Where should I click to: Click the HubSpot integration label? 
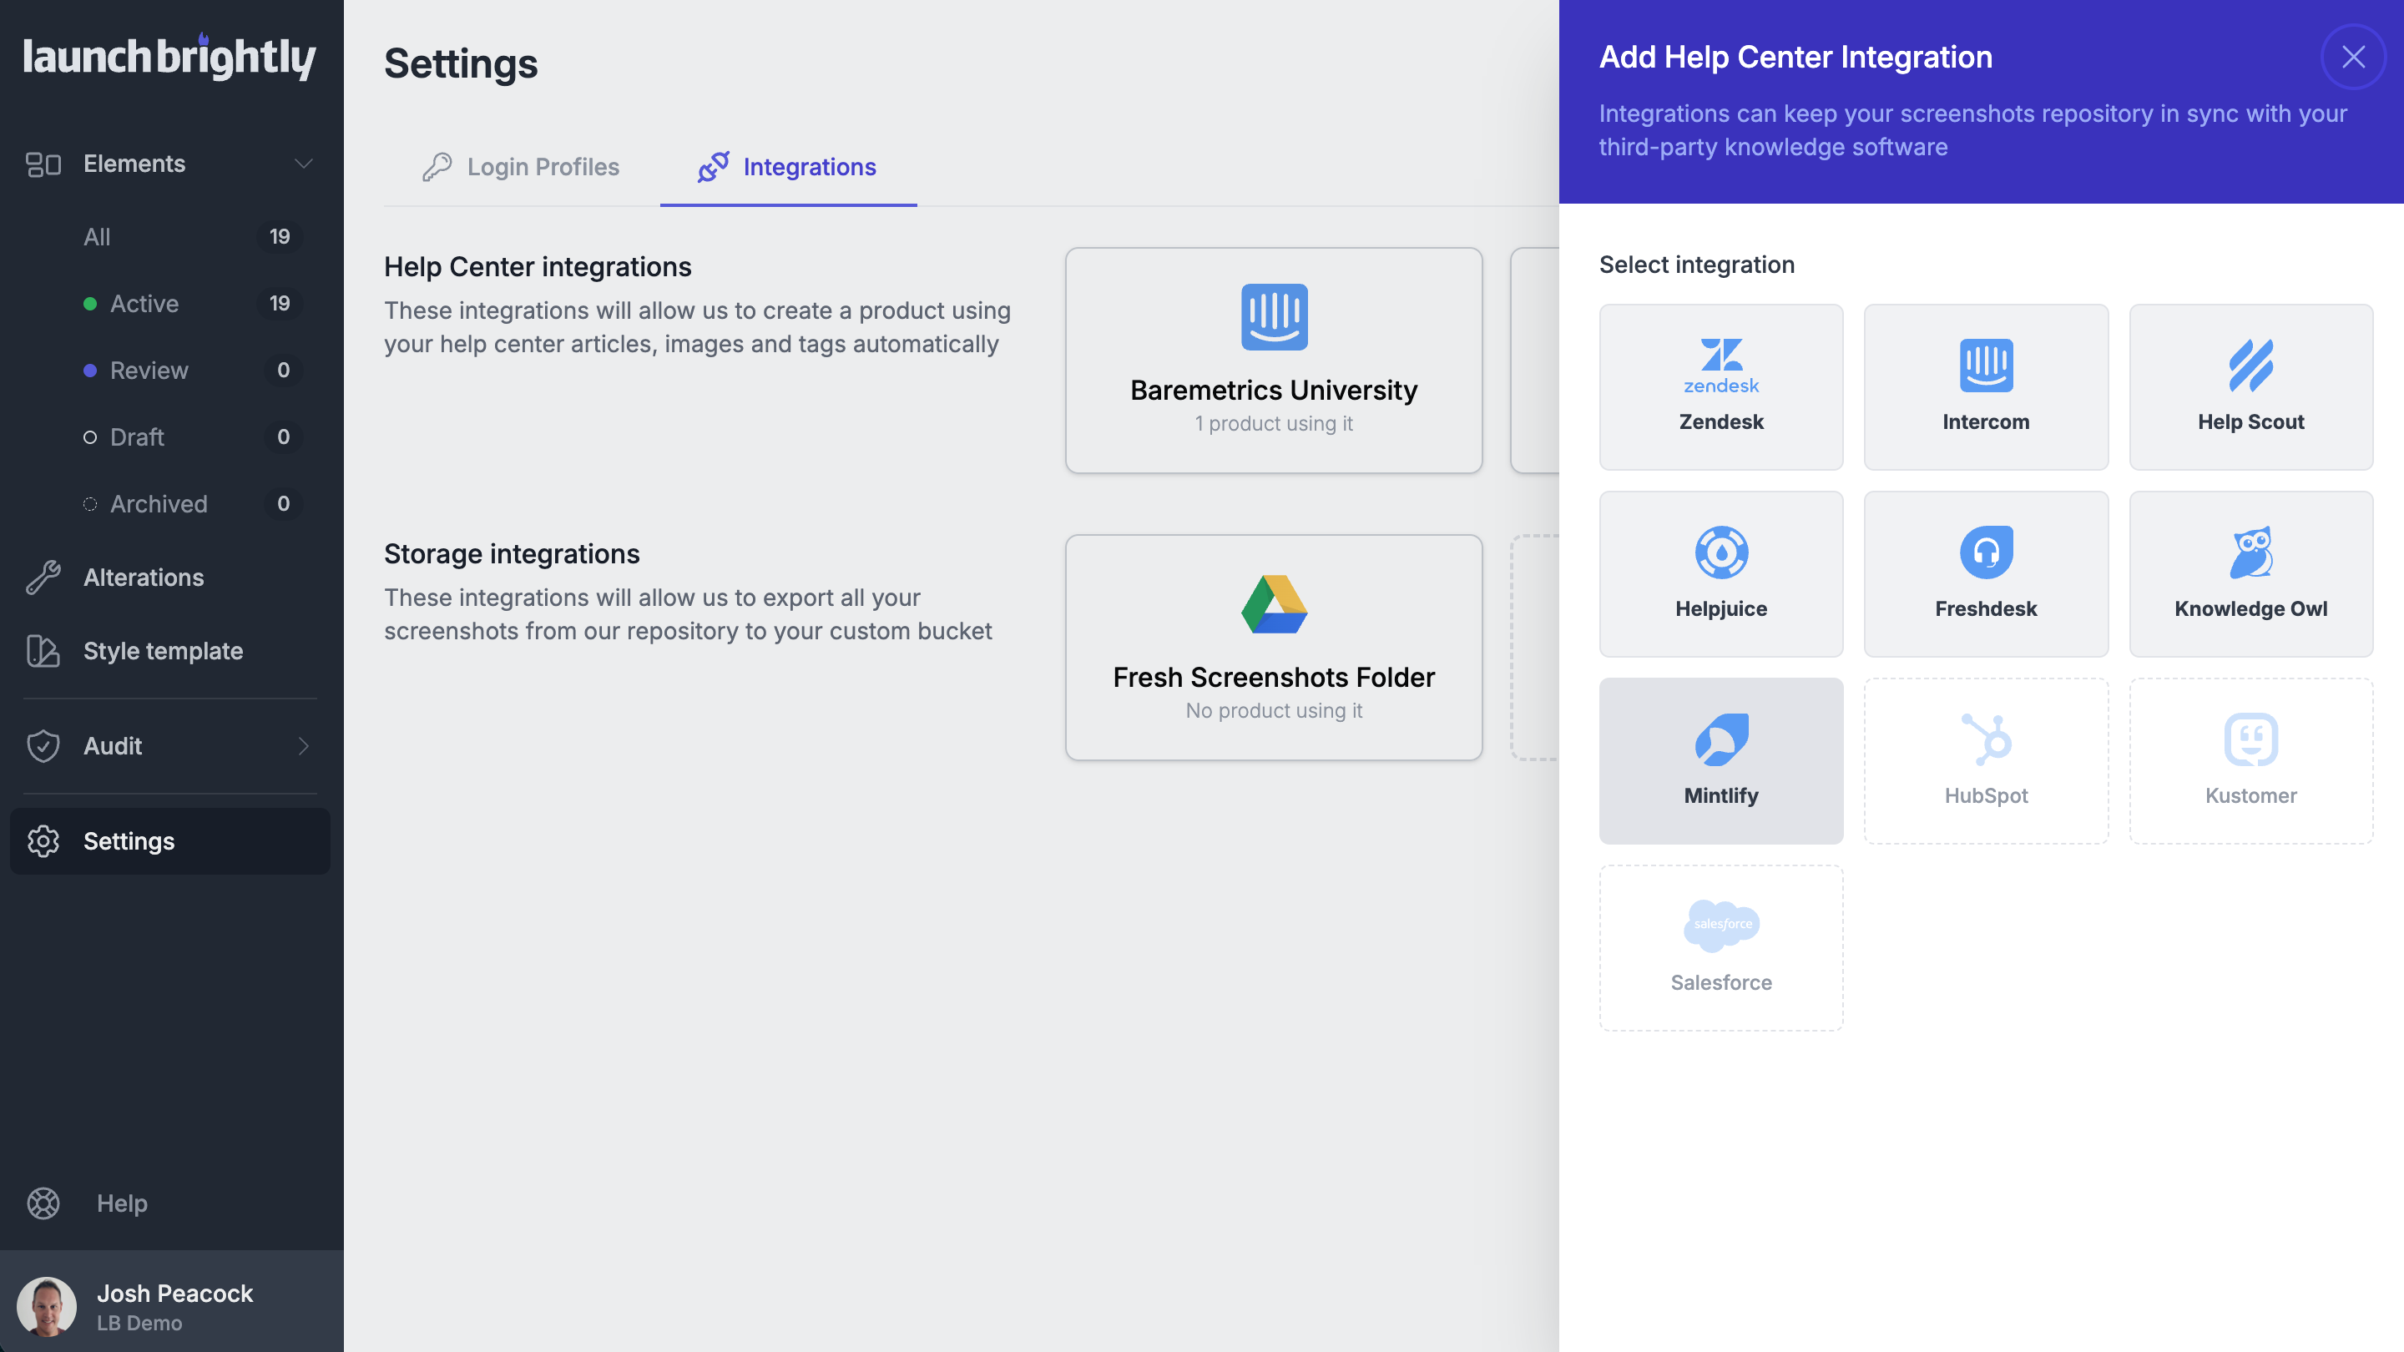(1986, 796)
